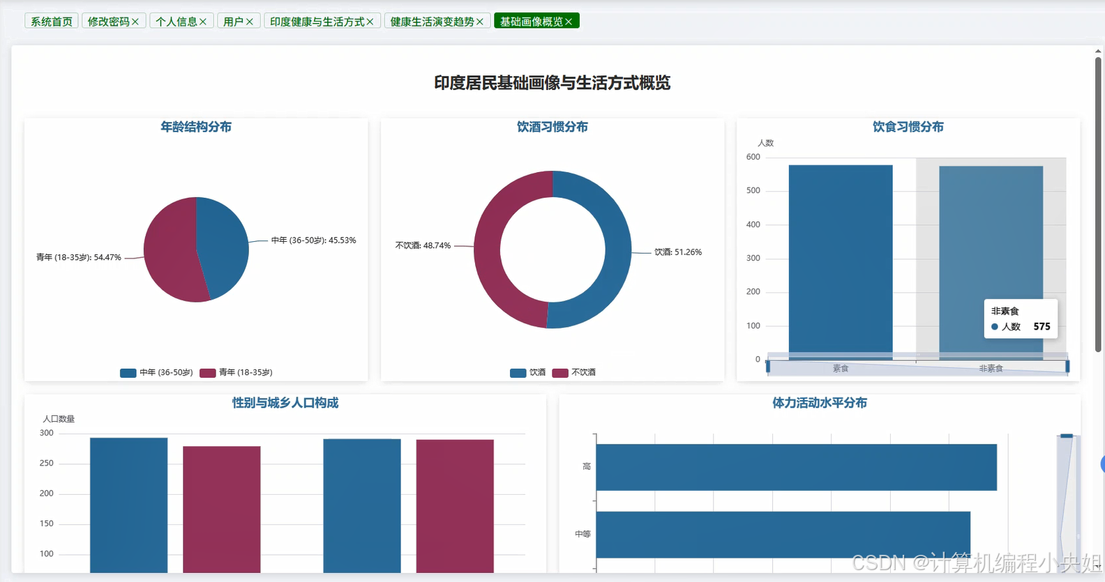This screenshot has width=1105, height=582.
Task: Click the label 饮酒: 51.26%
Action: [x=678, y=252]
